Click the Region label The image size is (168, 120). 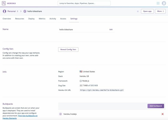click(61, 72)
